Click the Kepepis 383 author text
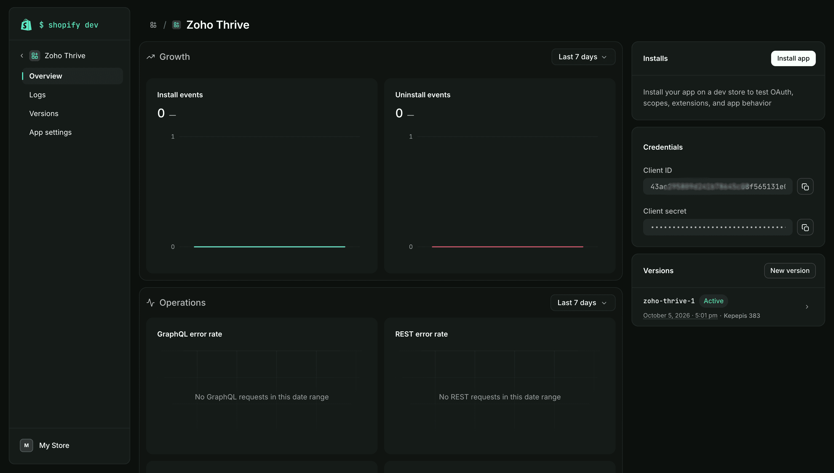This screenshot has width=834, height=473. (x=742, y=315)
